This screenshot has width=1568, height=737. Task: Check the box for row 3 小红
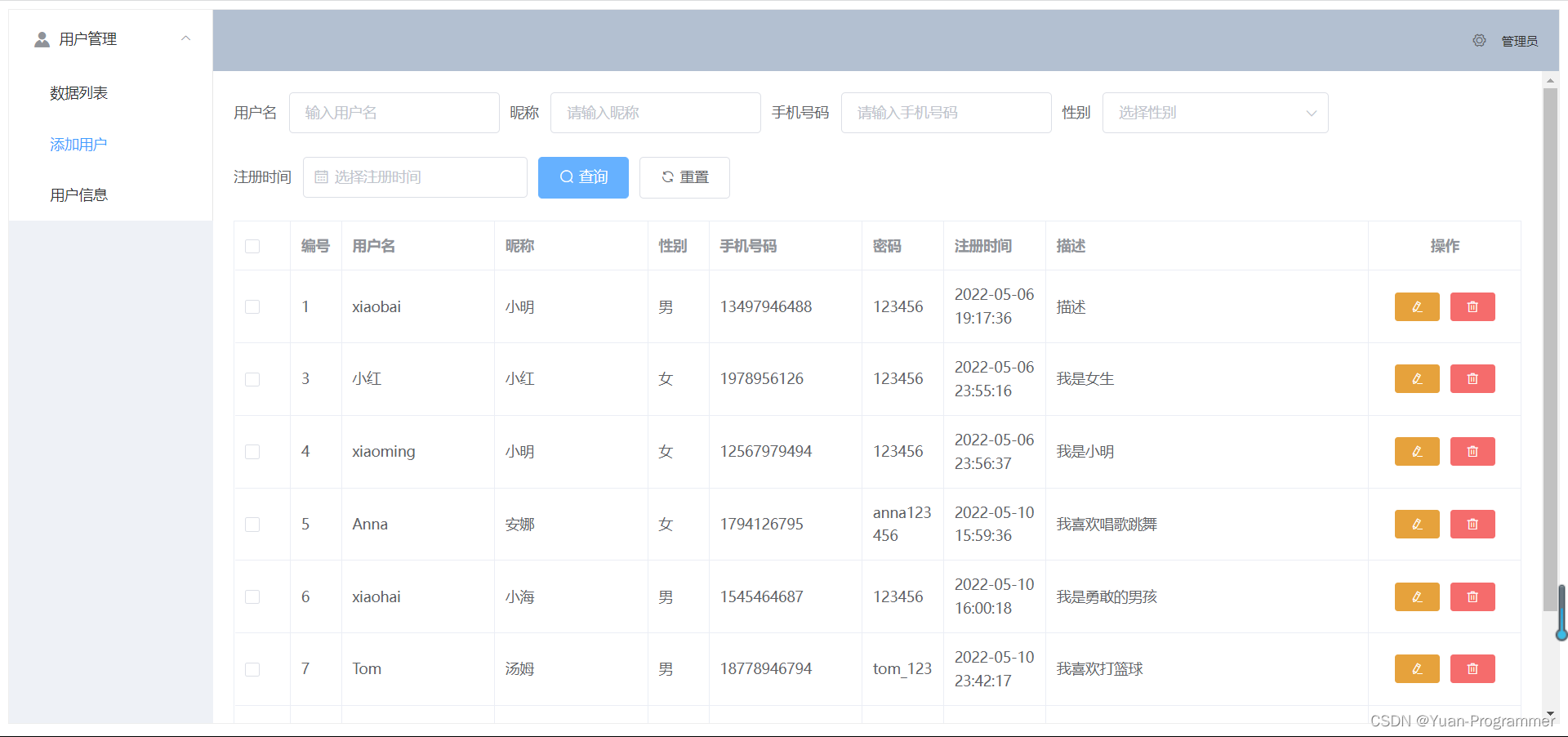[x=252, y=379]
